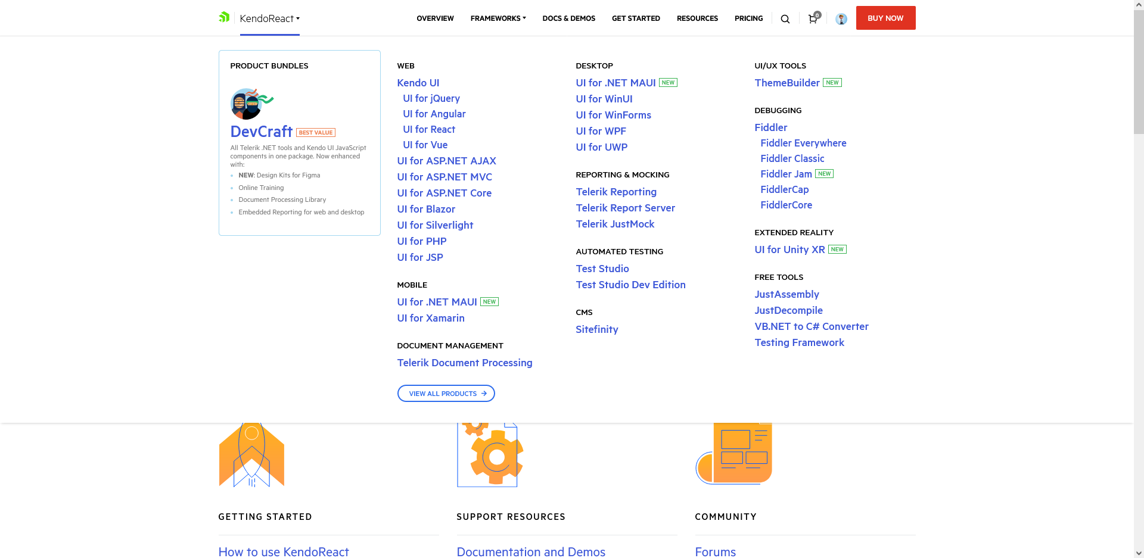Open the UI for Blazor link
1144x558 pixels.
[x=426, y=209]
